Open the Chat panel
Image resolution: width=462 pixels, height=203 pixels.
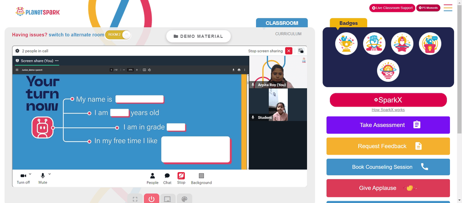[167, 179]
